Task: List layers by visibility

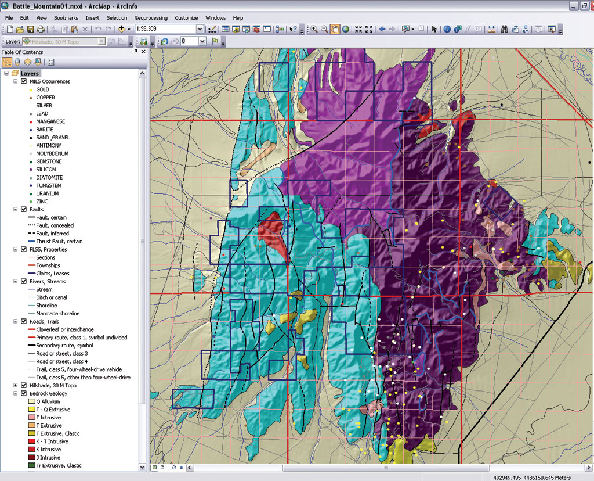Action: pyautogui.click(x=28, y=62)
